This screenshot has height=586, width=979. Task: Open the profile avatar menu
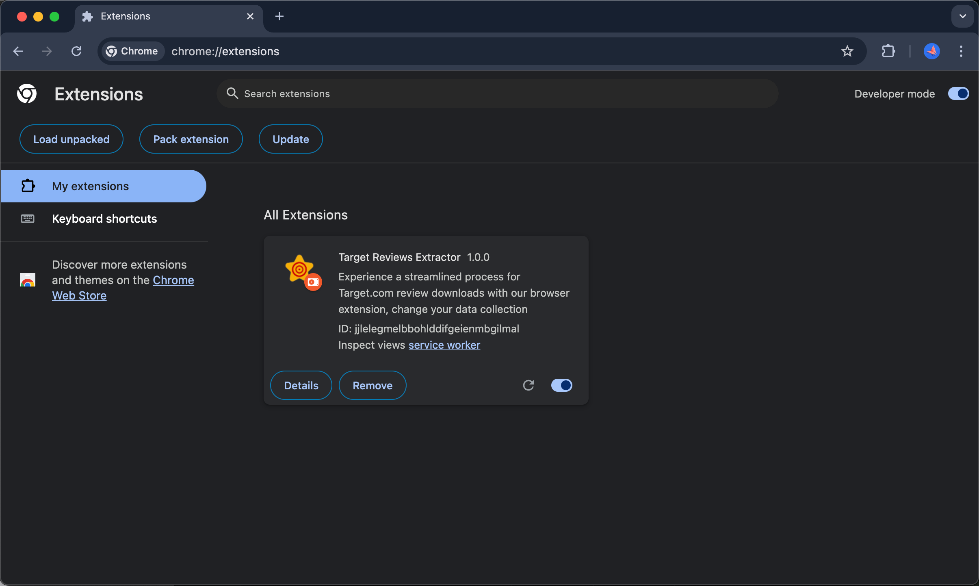click(931, 51)
